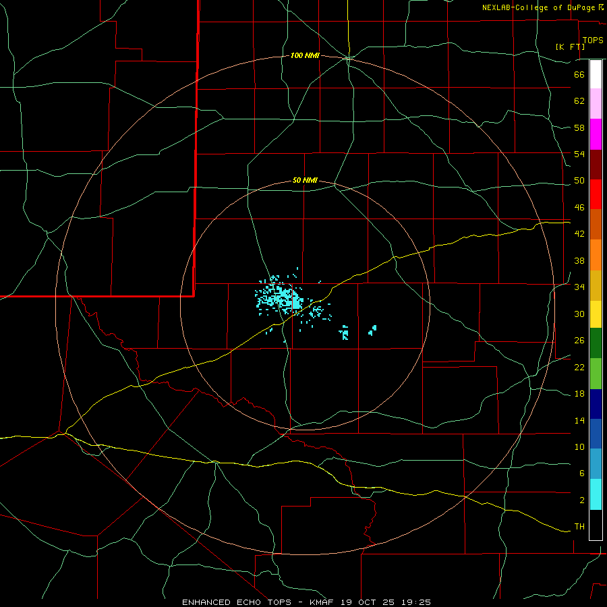The height and width of the screenshot is (607, 607).
Task: Click the legend value 42
Action: 579,234
